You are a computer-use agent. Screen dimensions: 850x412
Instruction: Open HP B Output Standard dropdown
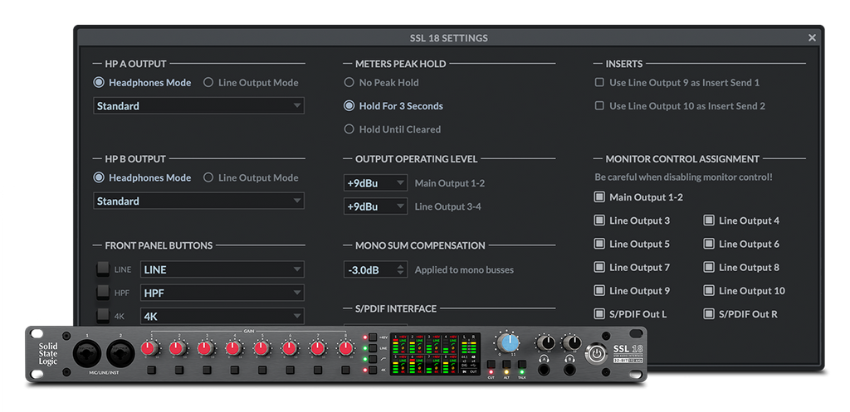pos(198,201)
